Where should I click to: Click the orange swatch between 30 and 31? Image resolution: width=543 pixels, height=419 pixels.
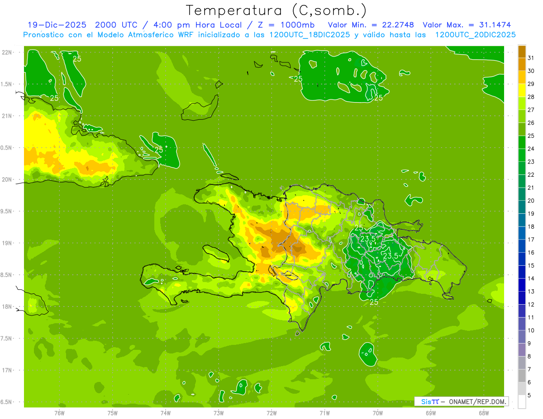click(522, 65)
